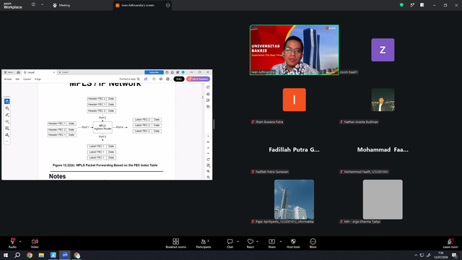Click Mohammad Faa... participant name
Image resolution: width=462 pixels, height=260 pixels.
383,149
